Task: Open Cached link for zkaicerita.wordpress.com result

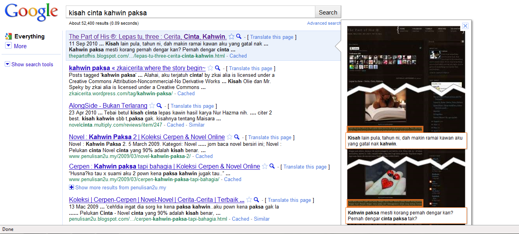Action: click(x=186, y=94)
